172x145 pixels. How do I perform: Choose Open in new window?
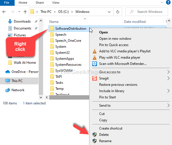click(130, 39)
